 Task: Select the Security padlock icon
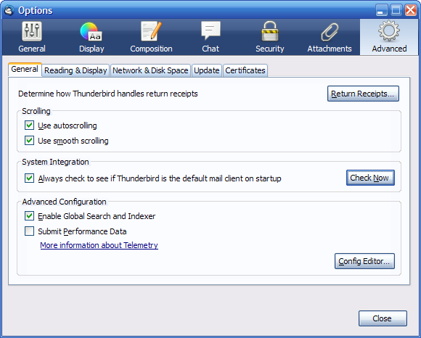[x=270, y=31]
